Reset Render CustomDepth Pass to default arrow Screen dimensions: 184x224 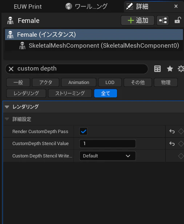[x=172, y=131]
